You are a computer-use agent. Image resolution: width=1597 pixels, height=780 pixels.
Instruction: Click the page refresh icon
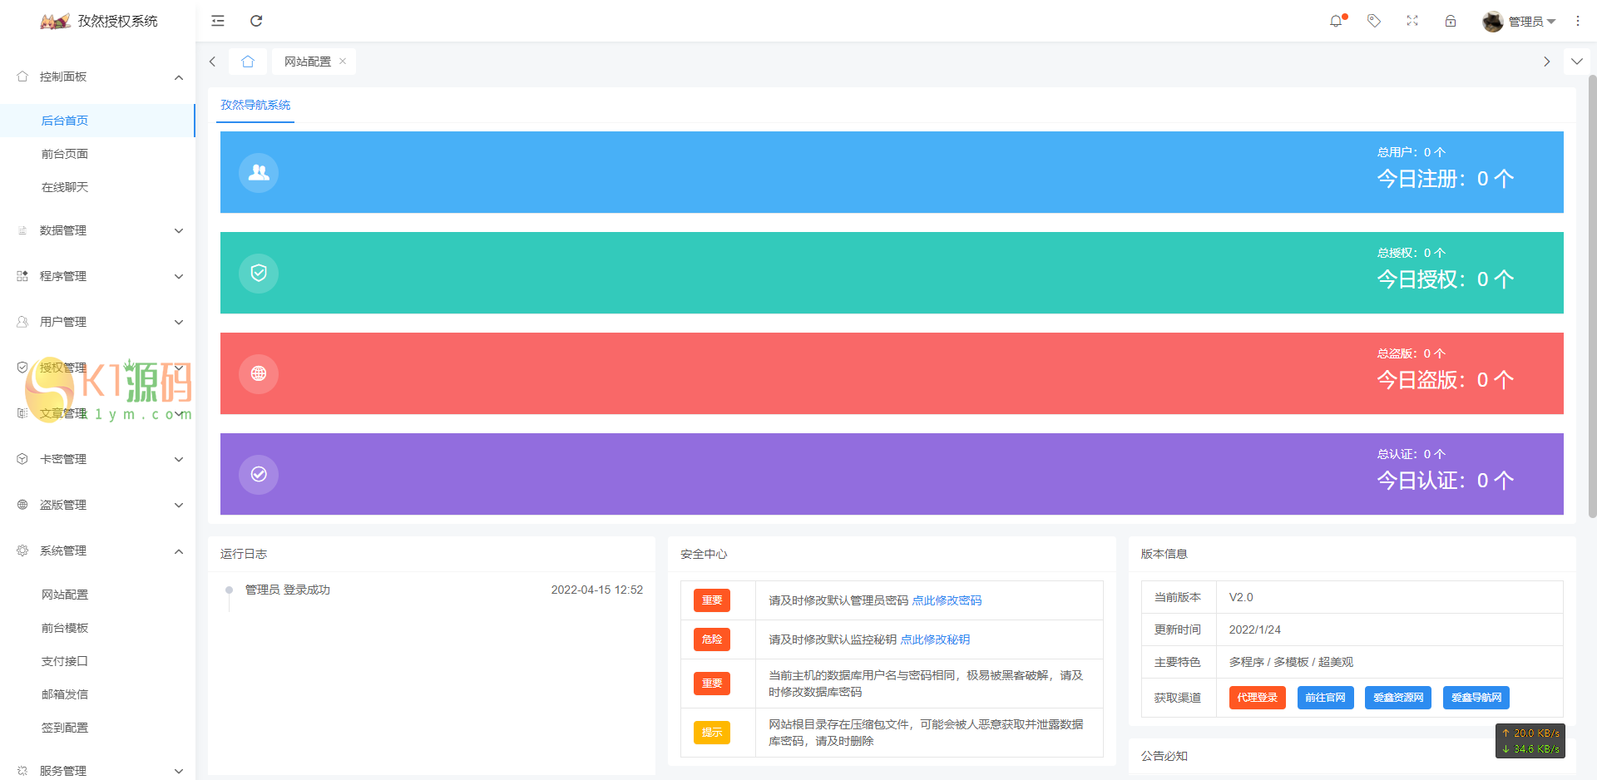click(256, 21)
